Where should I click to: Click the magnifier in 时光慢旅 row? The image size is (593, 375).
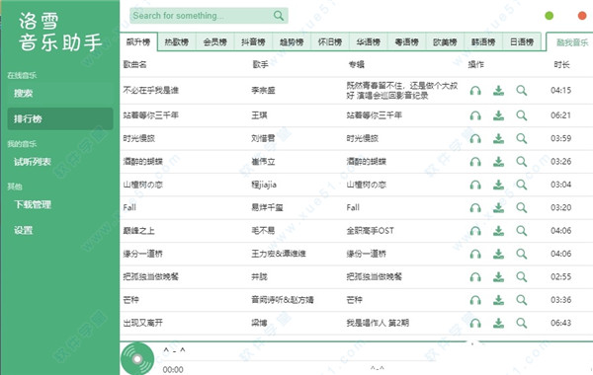pyautogui.click(x=522, y=138)
